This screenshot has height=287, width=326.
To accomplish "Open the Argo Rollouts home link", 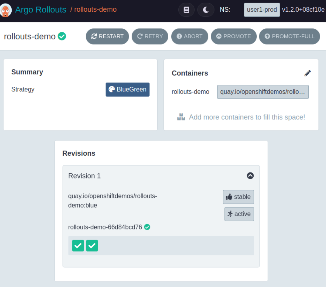I will 41,10.
